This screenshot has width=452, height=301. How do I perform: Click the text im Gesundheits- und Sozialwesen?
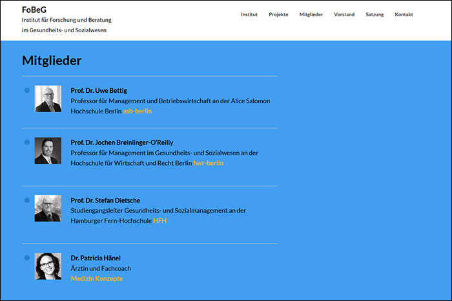pyautogui.click(x=64, y=30)
